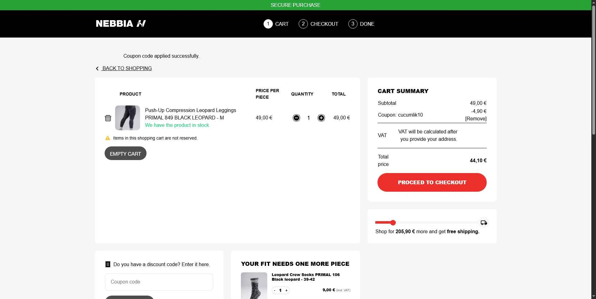Click 'Coupon code applied successfully.' message
This screenshot has height=299, width=596.
coord(161,56)
